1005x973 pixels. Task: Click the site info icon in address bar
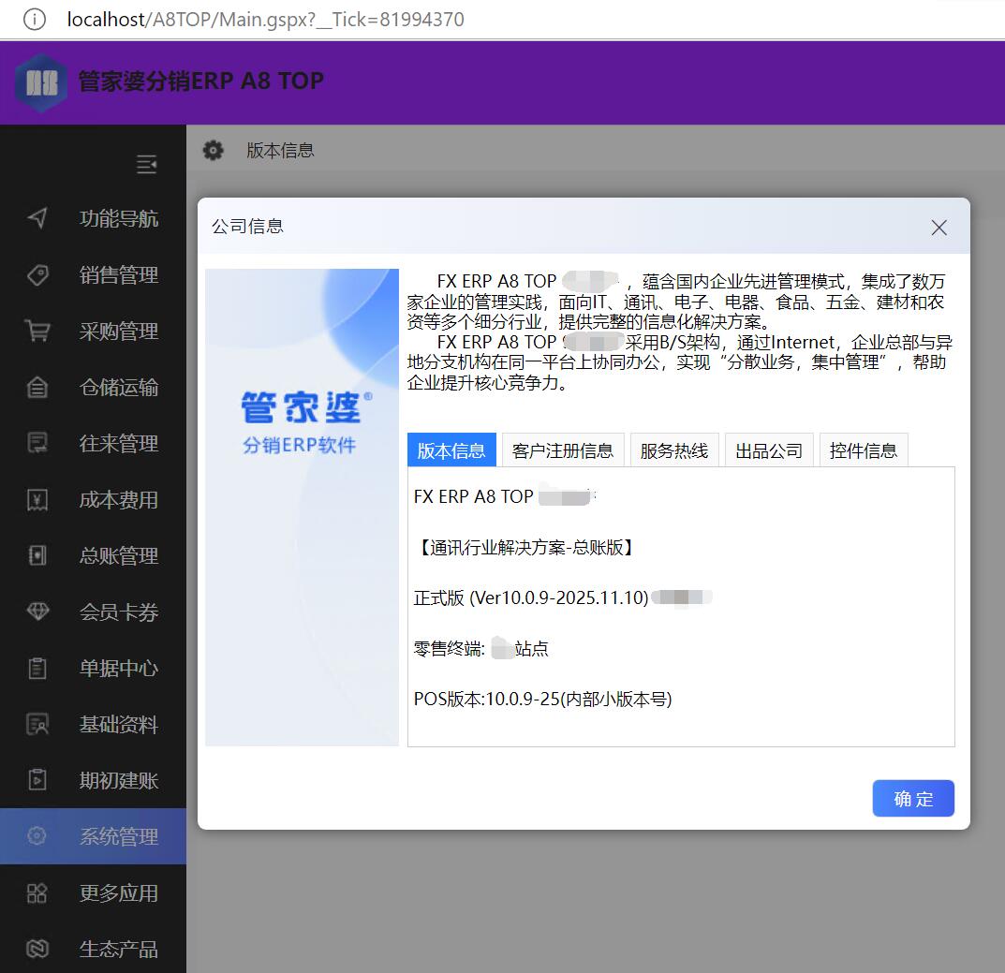pos(35,19)
